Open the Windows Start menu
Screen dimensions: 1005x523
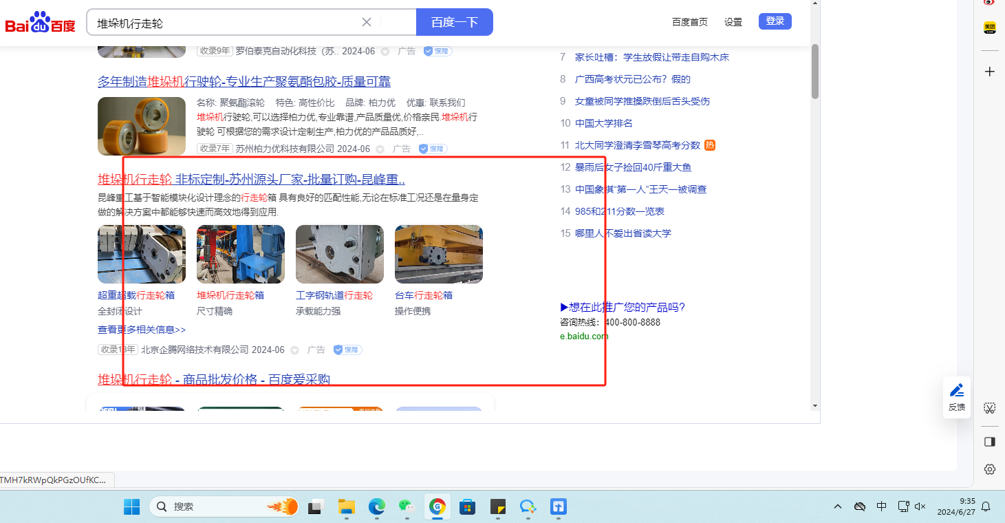pyautogui.click(x=131, y=507)
